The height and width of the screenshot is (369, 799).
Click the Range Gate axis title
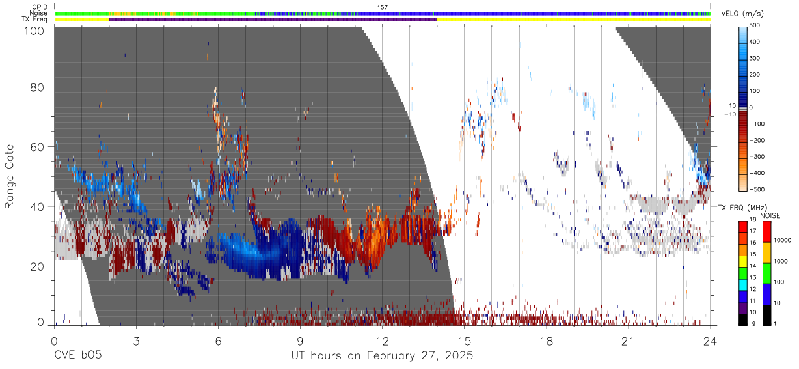(x=10, y=177)
